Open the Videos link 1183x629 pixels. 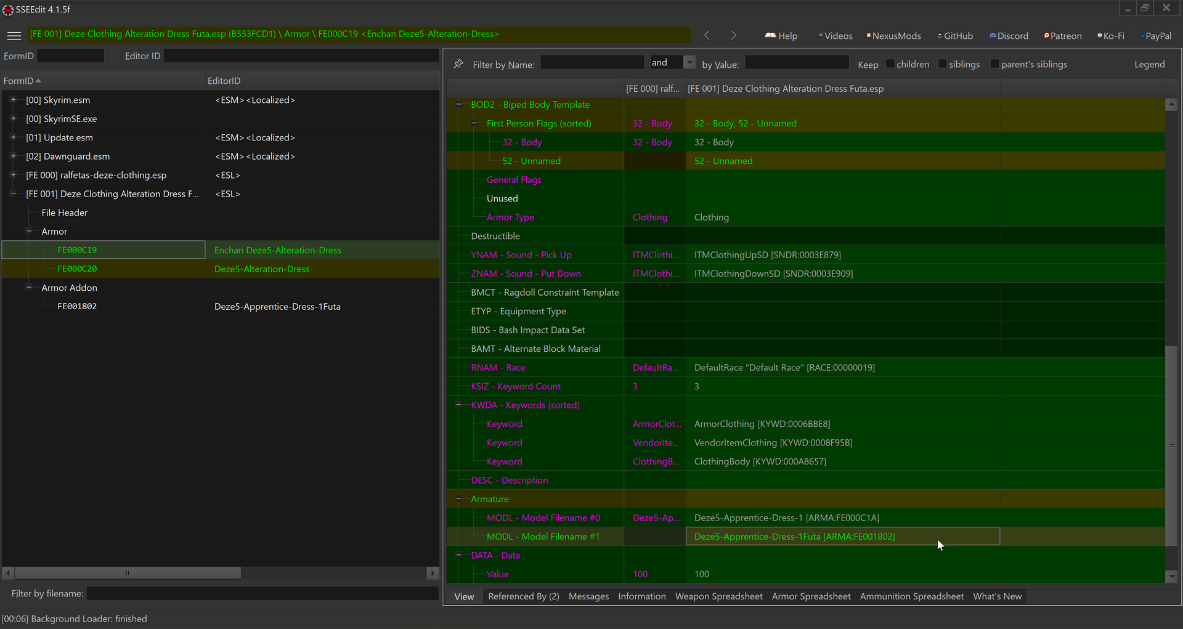click(x=835, y=36)
